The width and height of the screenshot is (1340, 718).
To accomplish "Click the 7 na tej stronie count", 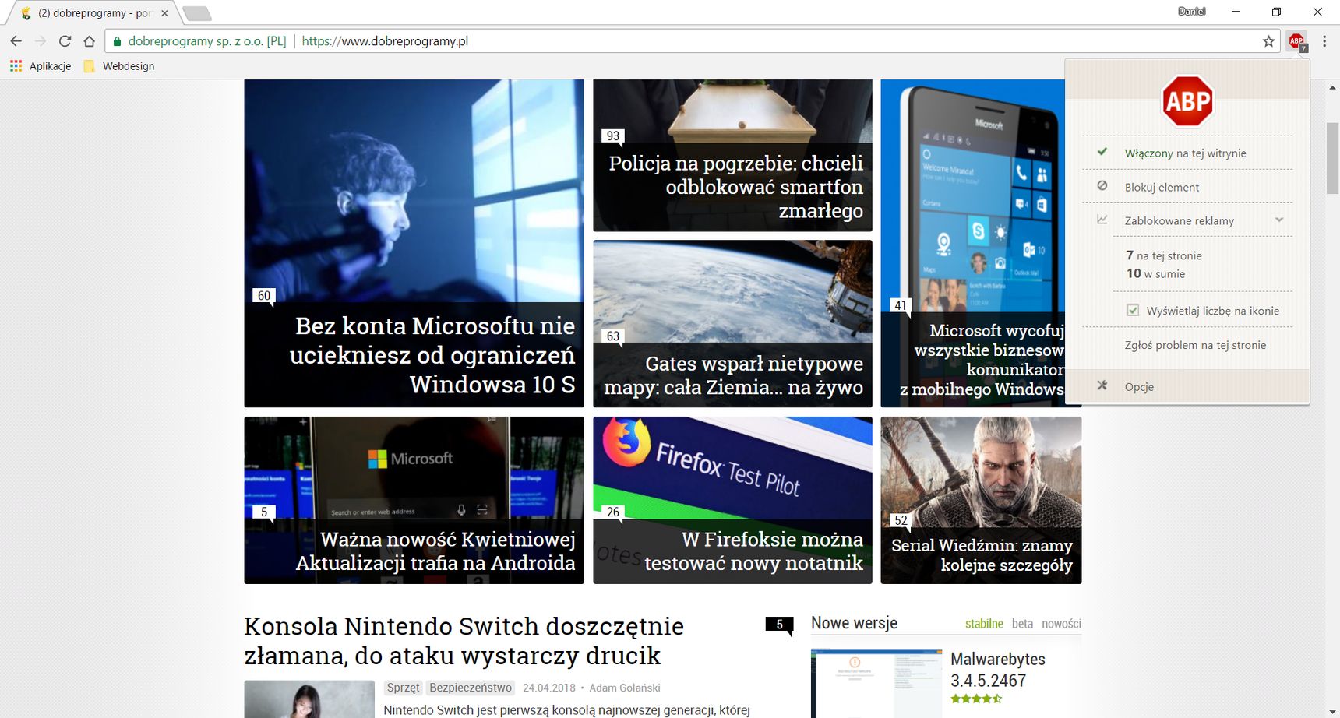I will tap(1164, 255).
